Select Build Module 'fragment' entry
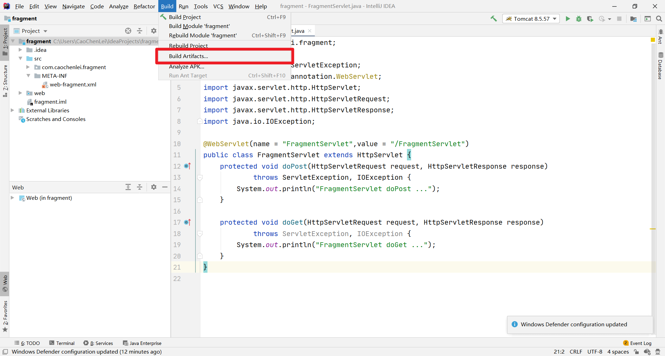 224,26
